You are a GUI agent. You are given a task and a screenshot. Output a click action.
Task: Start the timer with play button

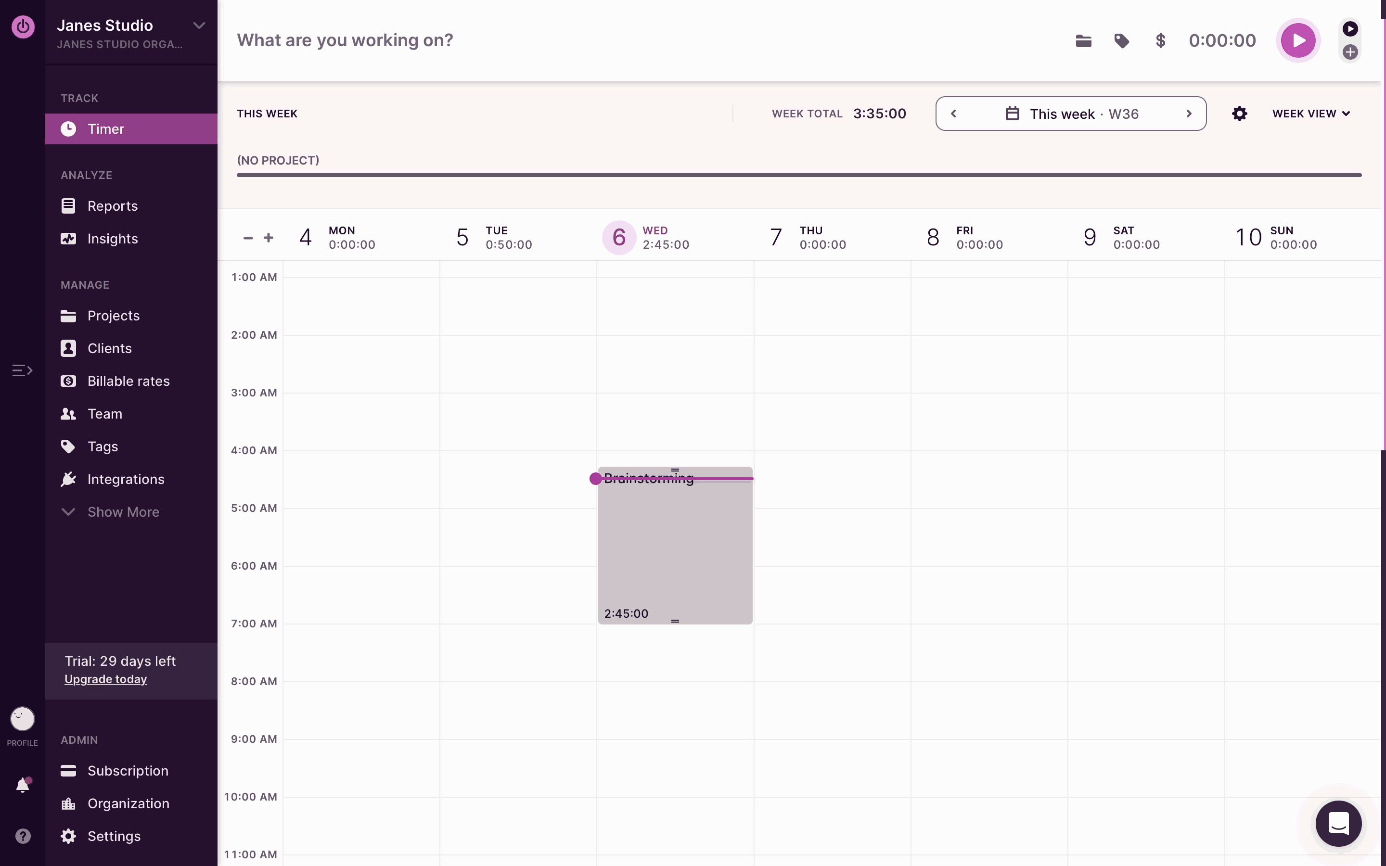[1298, 41]
